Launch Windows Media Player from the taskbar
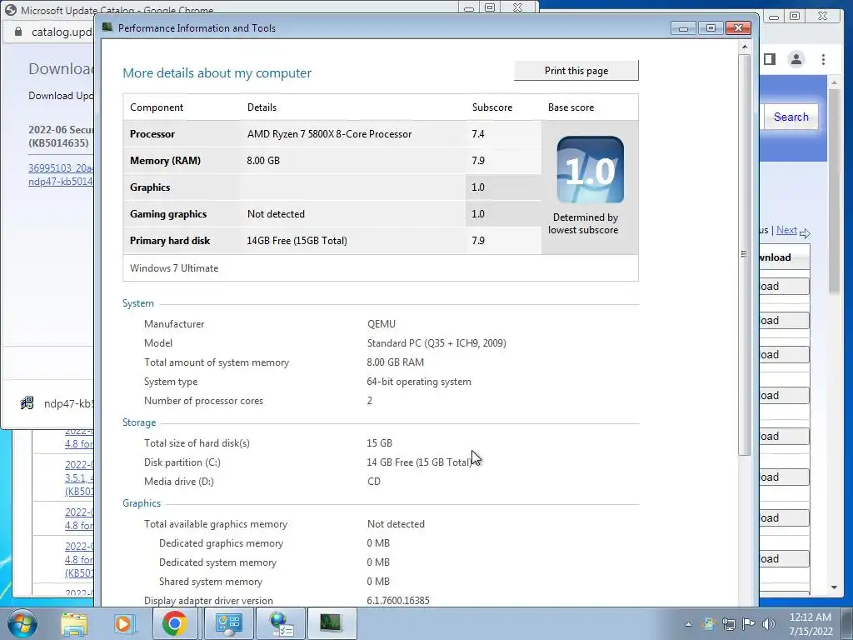The width and height of the screenshot is (853, 640). click(124, 623)
